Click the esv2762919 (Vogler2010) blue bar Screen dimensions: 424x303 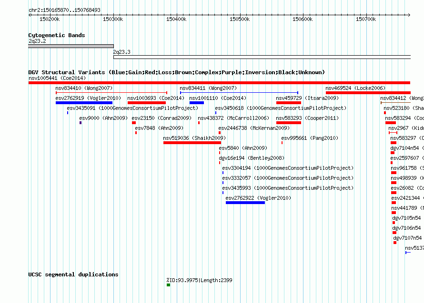(x=84, y=103)
